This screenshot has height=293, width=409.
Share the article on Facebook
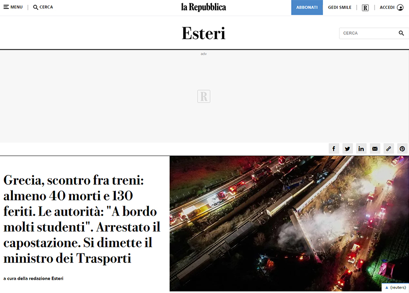click(334, 149)
